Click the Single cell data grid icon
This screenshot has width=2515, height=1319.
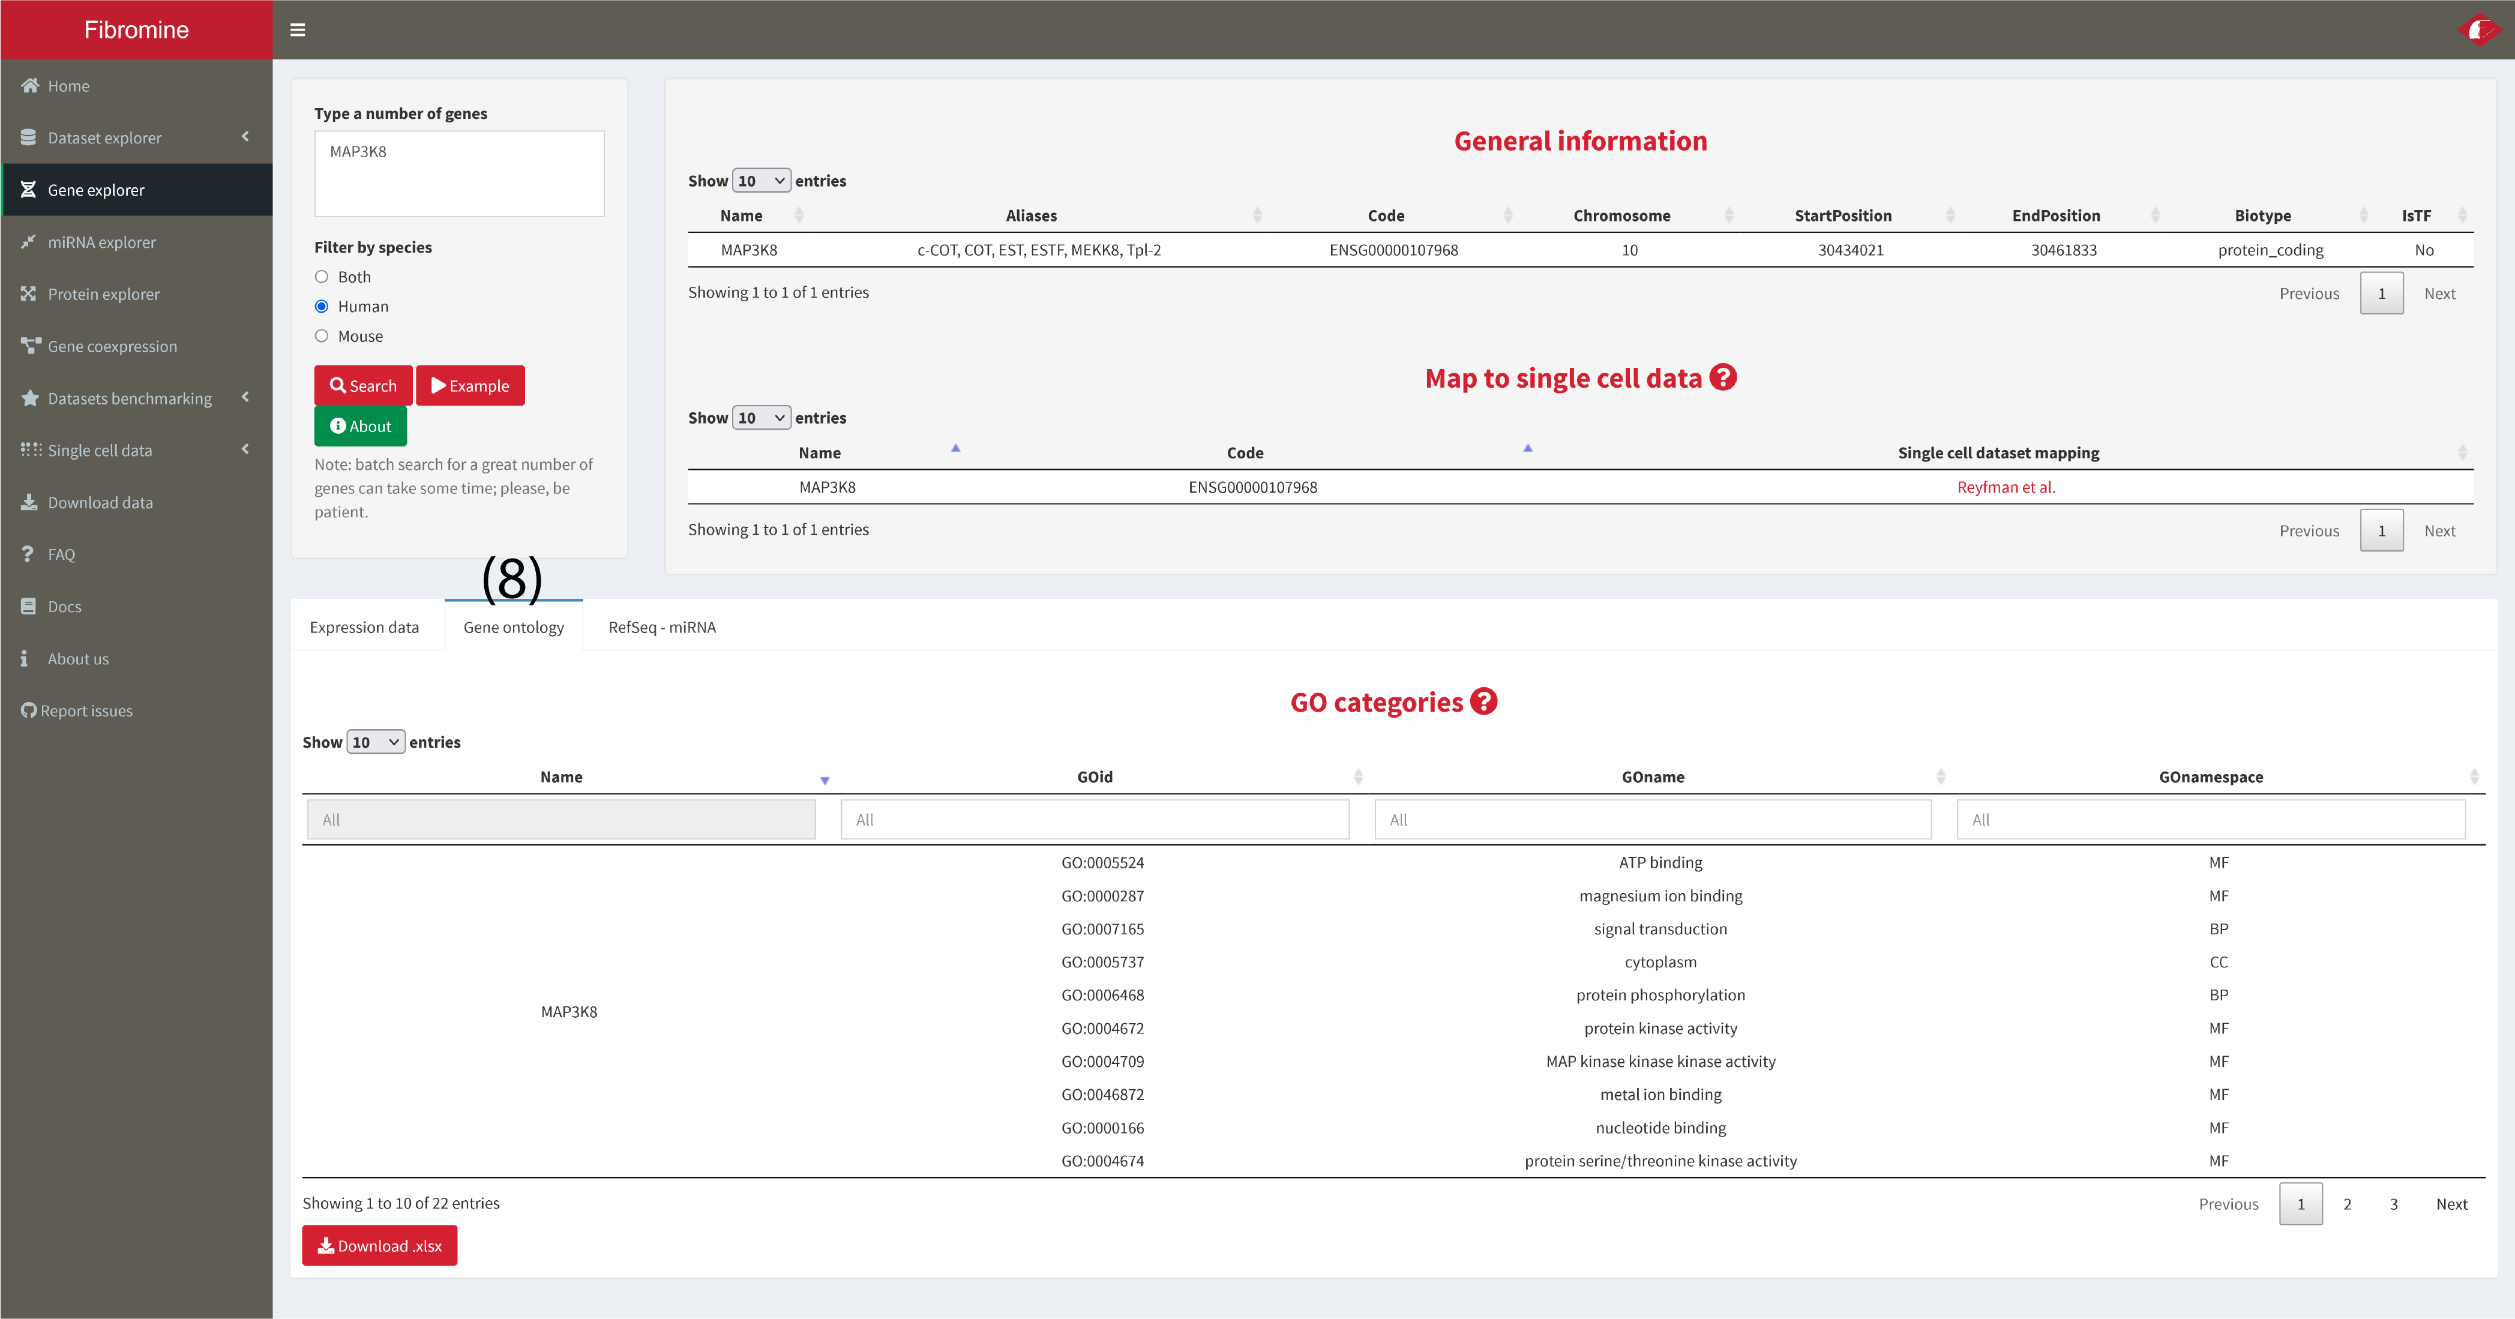point(30,450)
